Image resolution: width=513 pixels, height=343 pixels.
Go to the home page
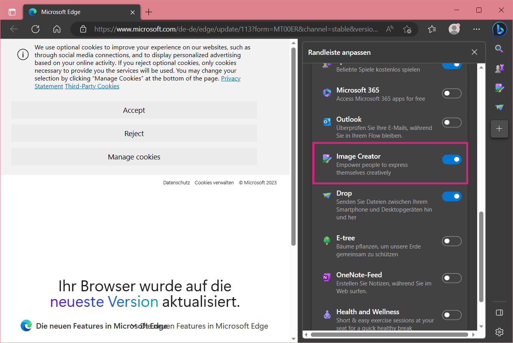point(57,29)
